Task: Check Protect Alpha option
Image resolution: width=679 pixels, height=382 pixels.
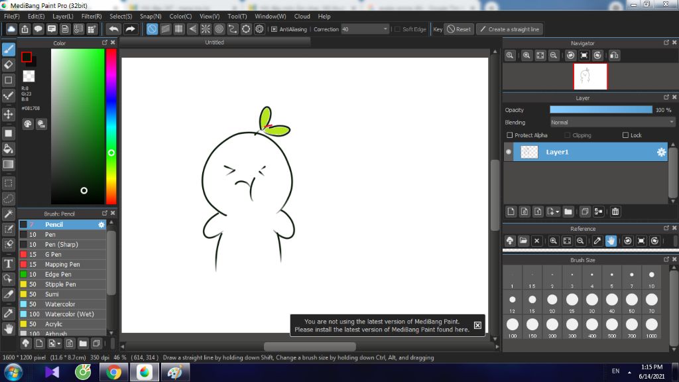Action: point(510,135)
